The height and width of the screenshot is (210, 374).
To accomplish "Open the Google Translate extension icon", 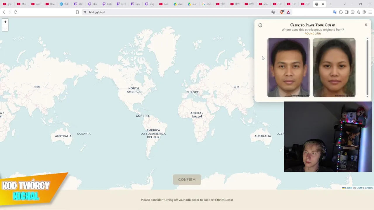I will click(x=335, y=12).
